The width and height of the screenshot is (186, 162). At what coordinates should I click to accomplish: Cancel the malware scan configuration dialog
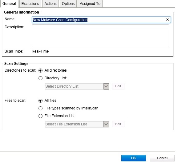coord(162,158)
